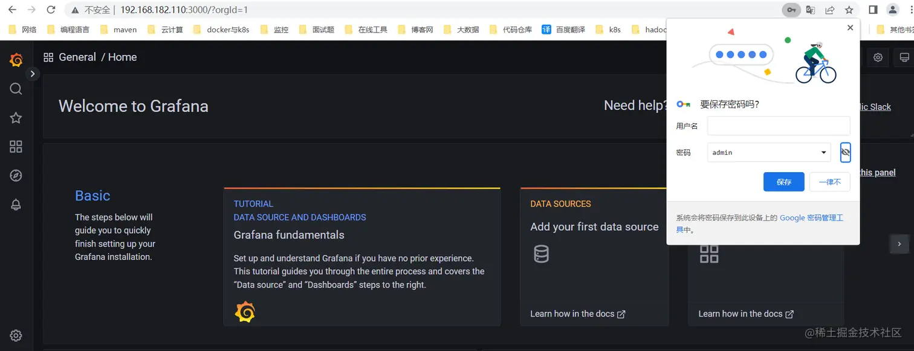Open the Explore compass icon in sidebar

(x=16, y=176)
